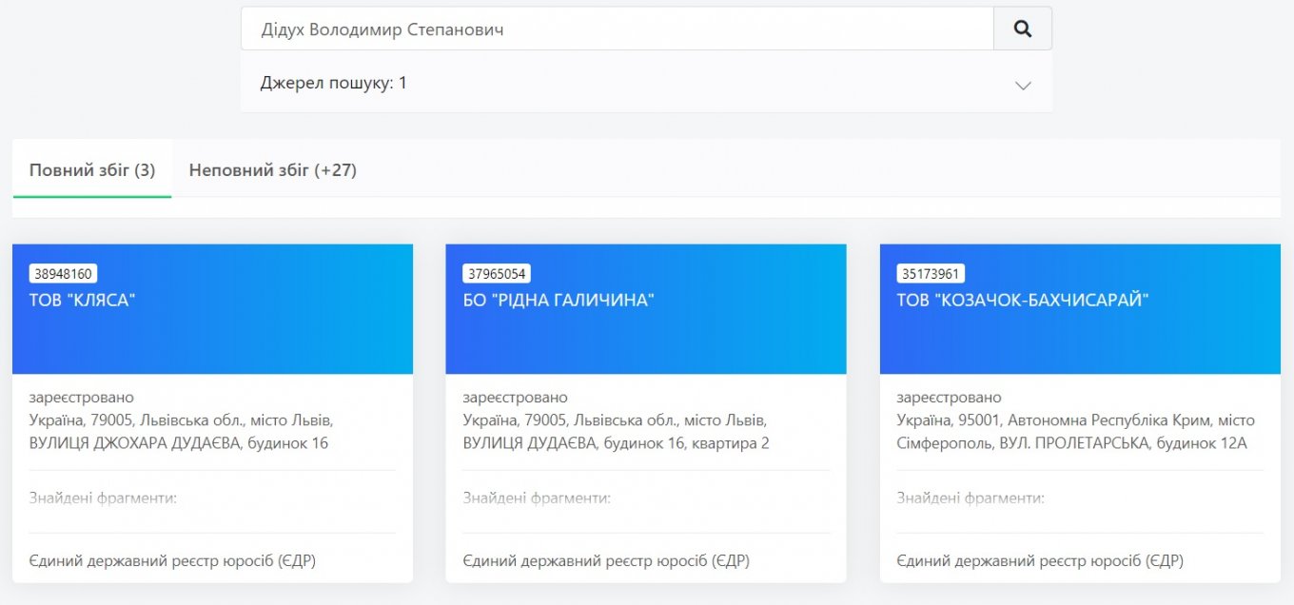This screenshot has width=1294, height=605.
Task: Open the БО "РІДНА ГАЛИЧИНА" title
Action: tap(559, 301)
